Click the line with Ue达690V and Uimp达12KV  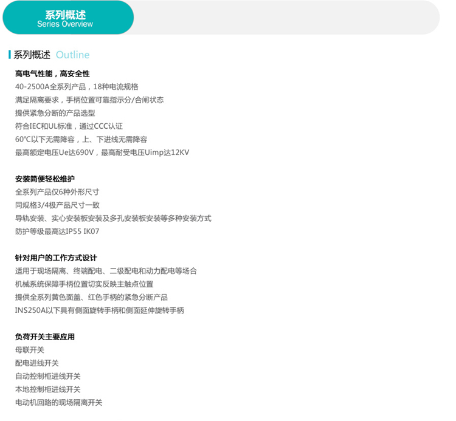[102, 152]
